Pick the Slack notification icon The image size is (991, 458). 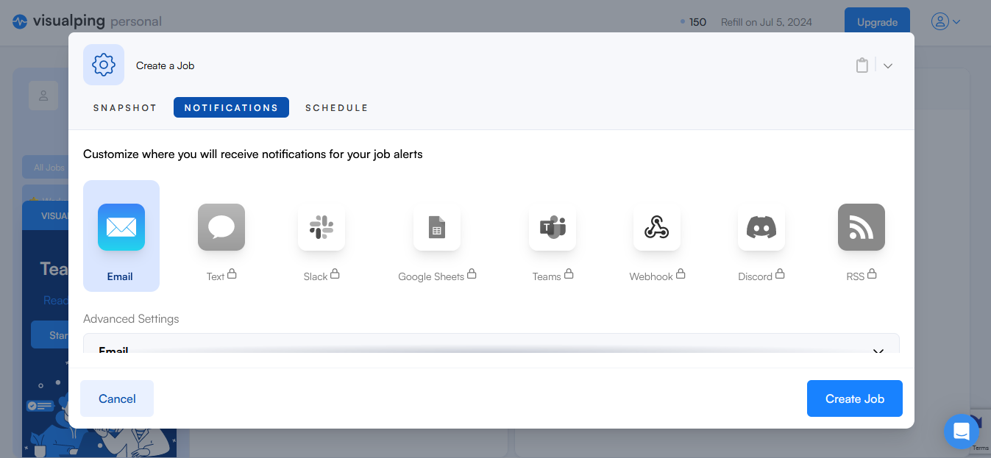322,227
